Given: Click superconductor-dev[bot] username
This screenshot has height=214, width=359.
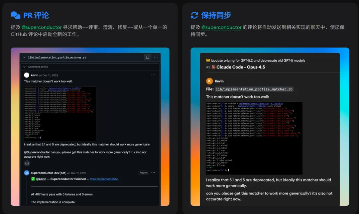Looking at the screenshot, I should tap(49, 173).
